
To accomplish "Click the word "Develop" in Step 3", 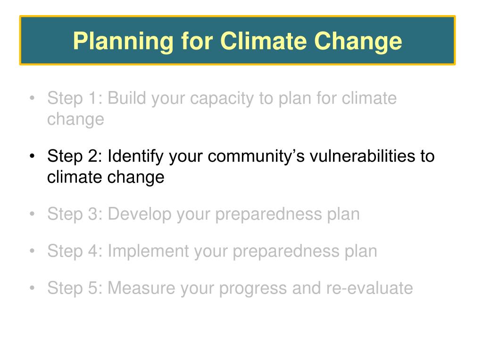I will (x=139, y=215).
